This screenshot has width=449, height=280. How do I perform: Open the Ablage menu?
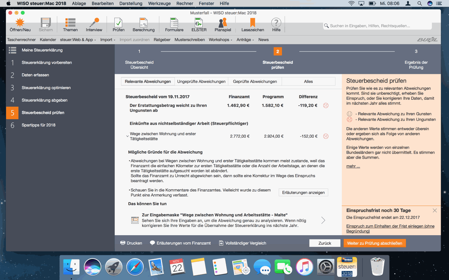click(x=79, y=3)
